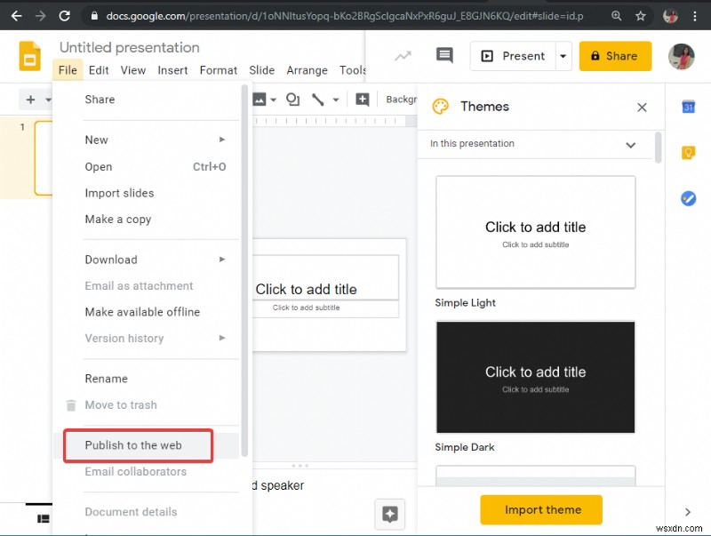The image size is (711, 536).
Task: Choose Make a copy from File menu
Action: pyautogui.click(x=118, y=220)
